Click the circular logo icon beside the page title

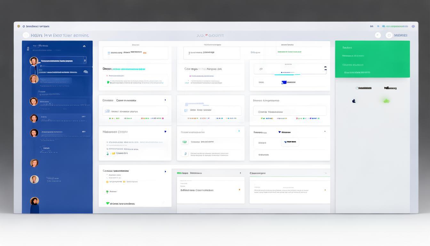(x=26, y=36)
